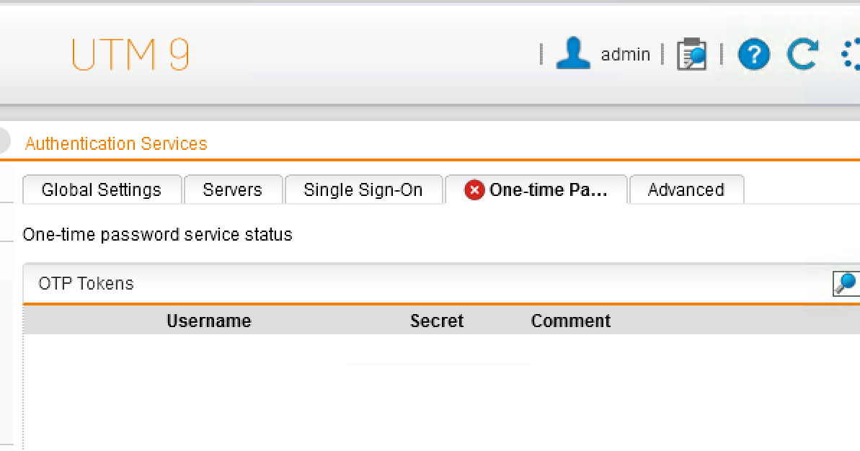Click the admin username label
This screenshot has width=860, height=451.
click(x=626, y=55)
